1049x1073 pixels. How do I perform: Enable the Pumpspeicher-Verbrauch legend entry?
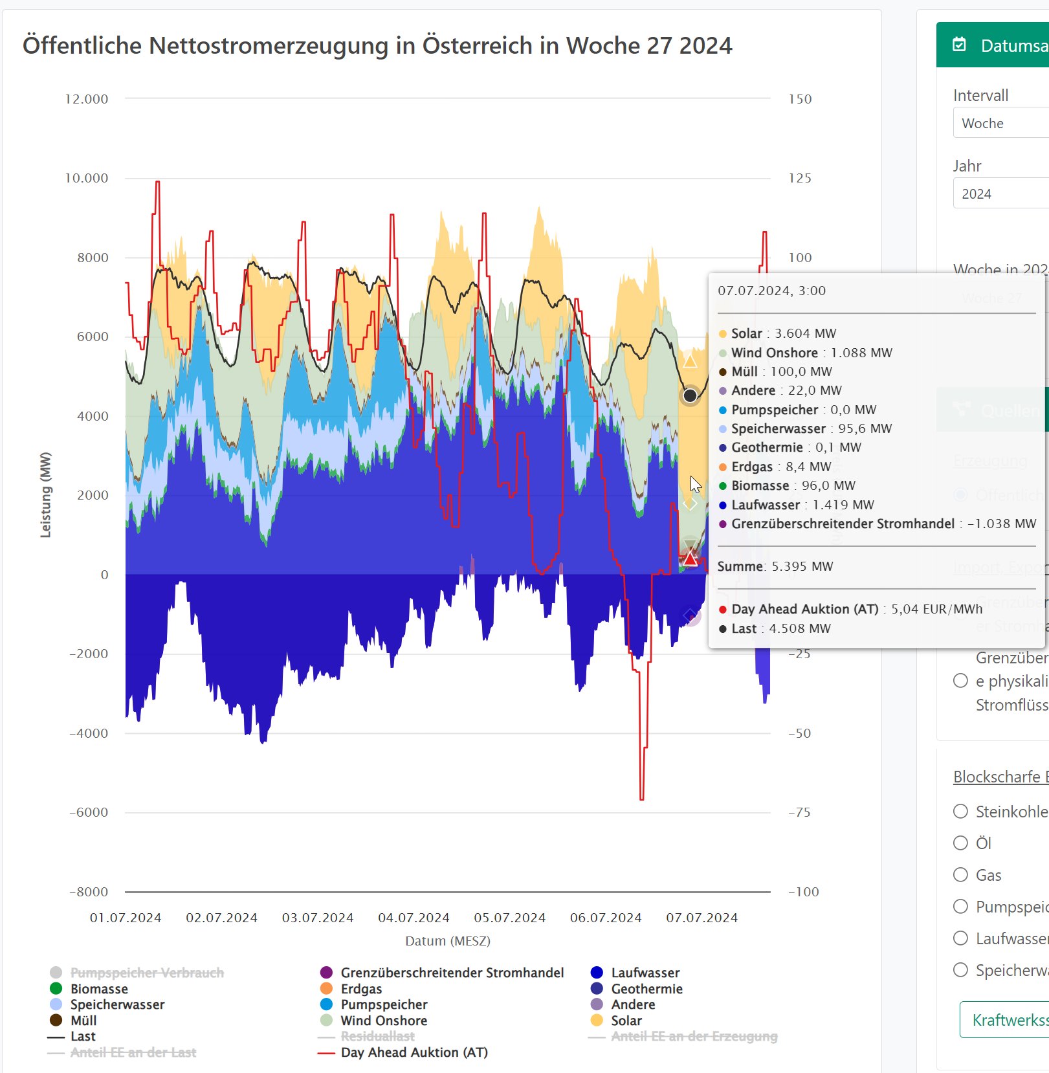146,973
